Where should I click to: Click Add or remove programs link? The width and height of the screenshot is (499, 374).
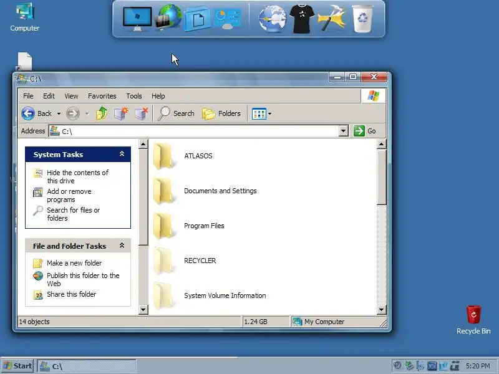pos(69,195)
